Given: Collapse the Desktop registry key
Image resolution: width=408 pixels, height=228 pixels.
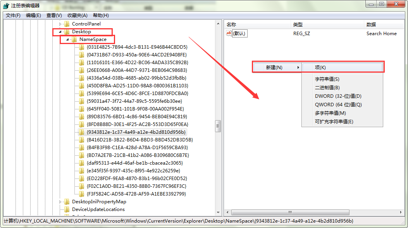Looking at the screenshot, I should (60, 32).
